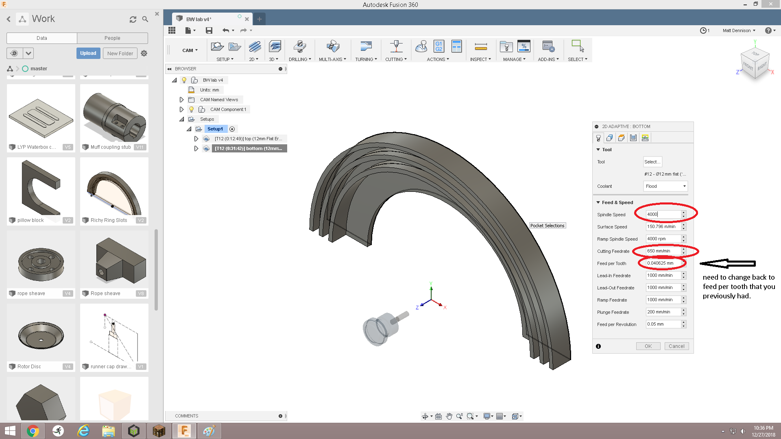
Task: Click the ViewCube FRONT face
Action: [748, 66]
